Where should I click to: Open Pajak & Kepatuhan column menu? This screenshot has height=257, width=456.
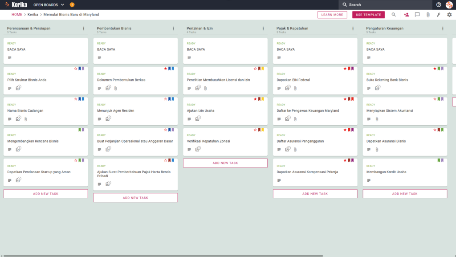coord(353,29)
